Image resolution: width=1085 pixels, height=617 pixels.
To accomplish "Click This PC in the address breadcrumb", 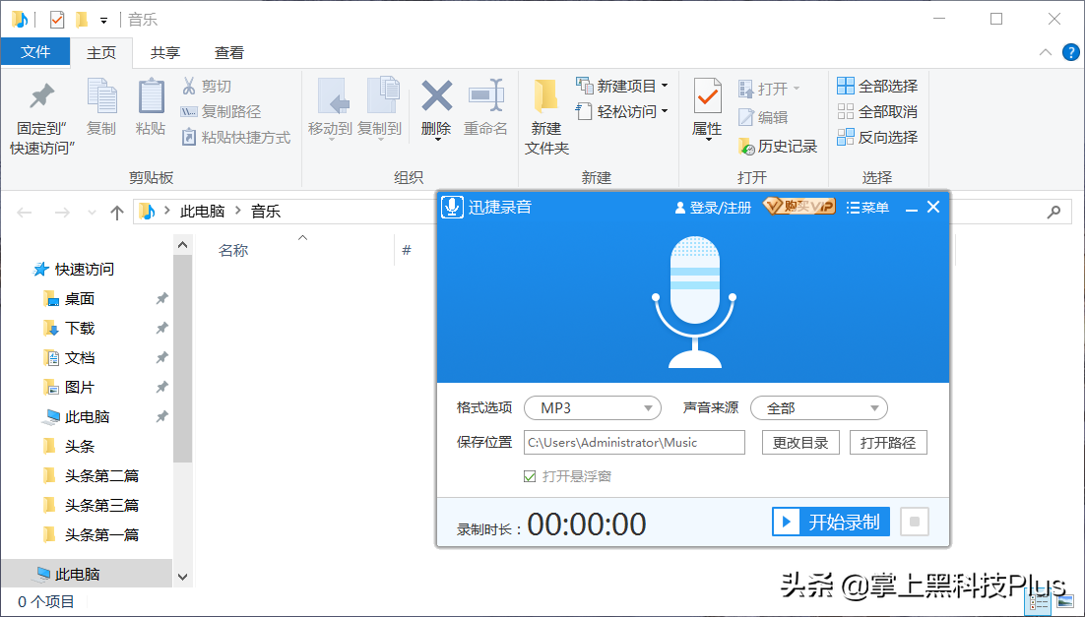I will point(203,212).
